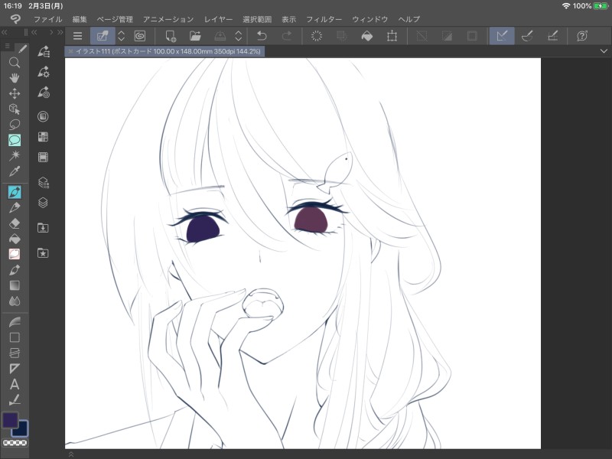
Task: Select the Pencil tool
Action: (15, 207)
